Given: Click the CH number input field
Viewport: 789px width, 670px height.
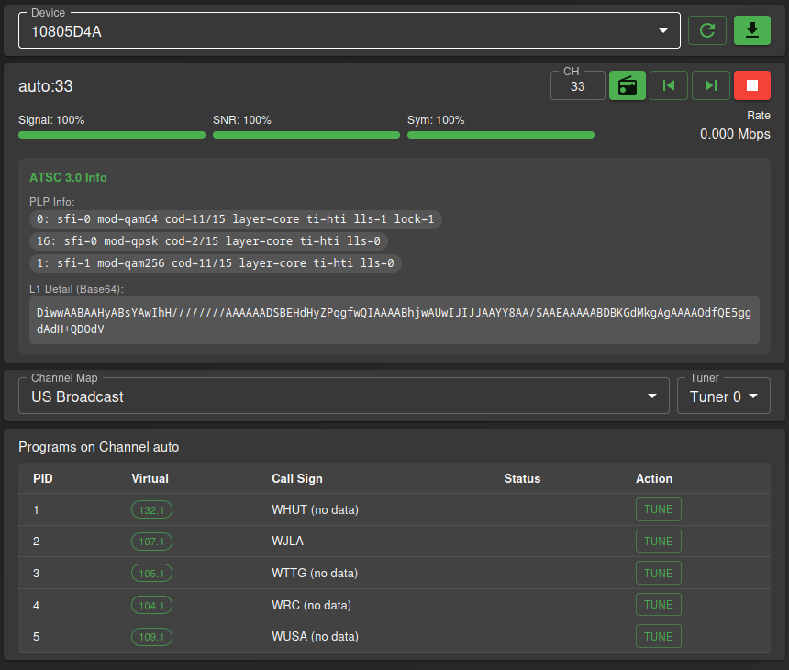Looking at the screenshot, I should click(x=577, y=86).
